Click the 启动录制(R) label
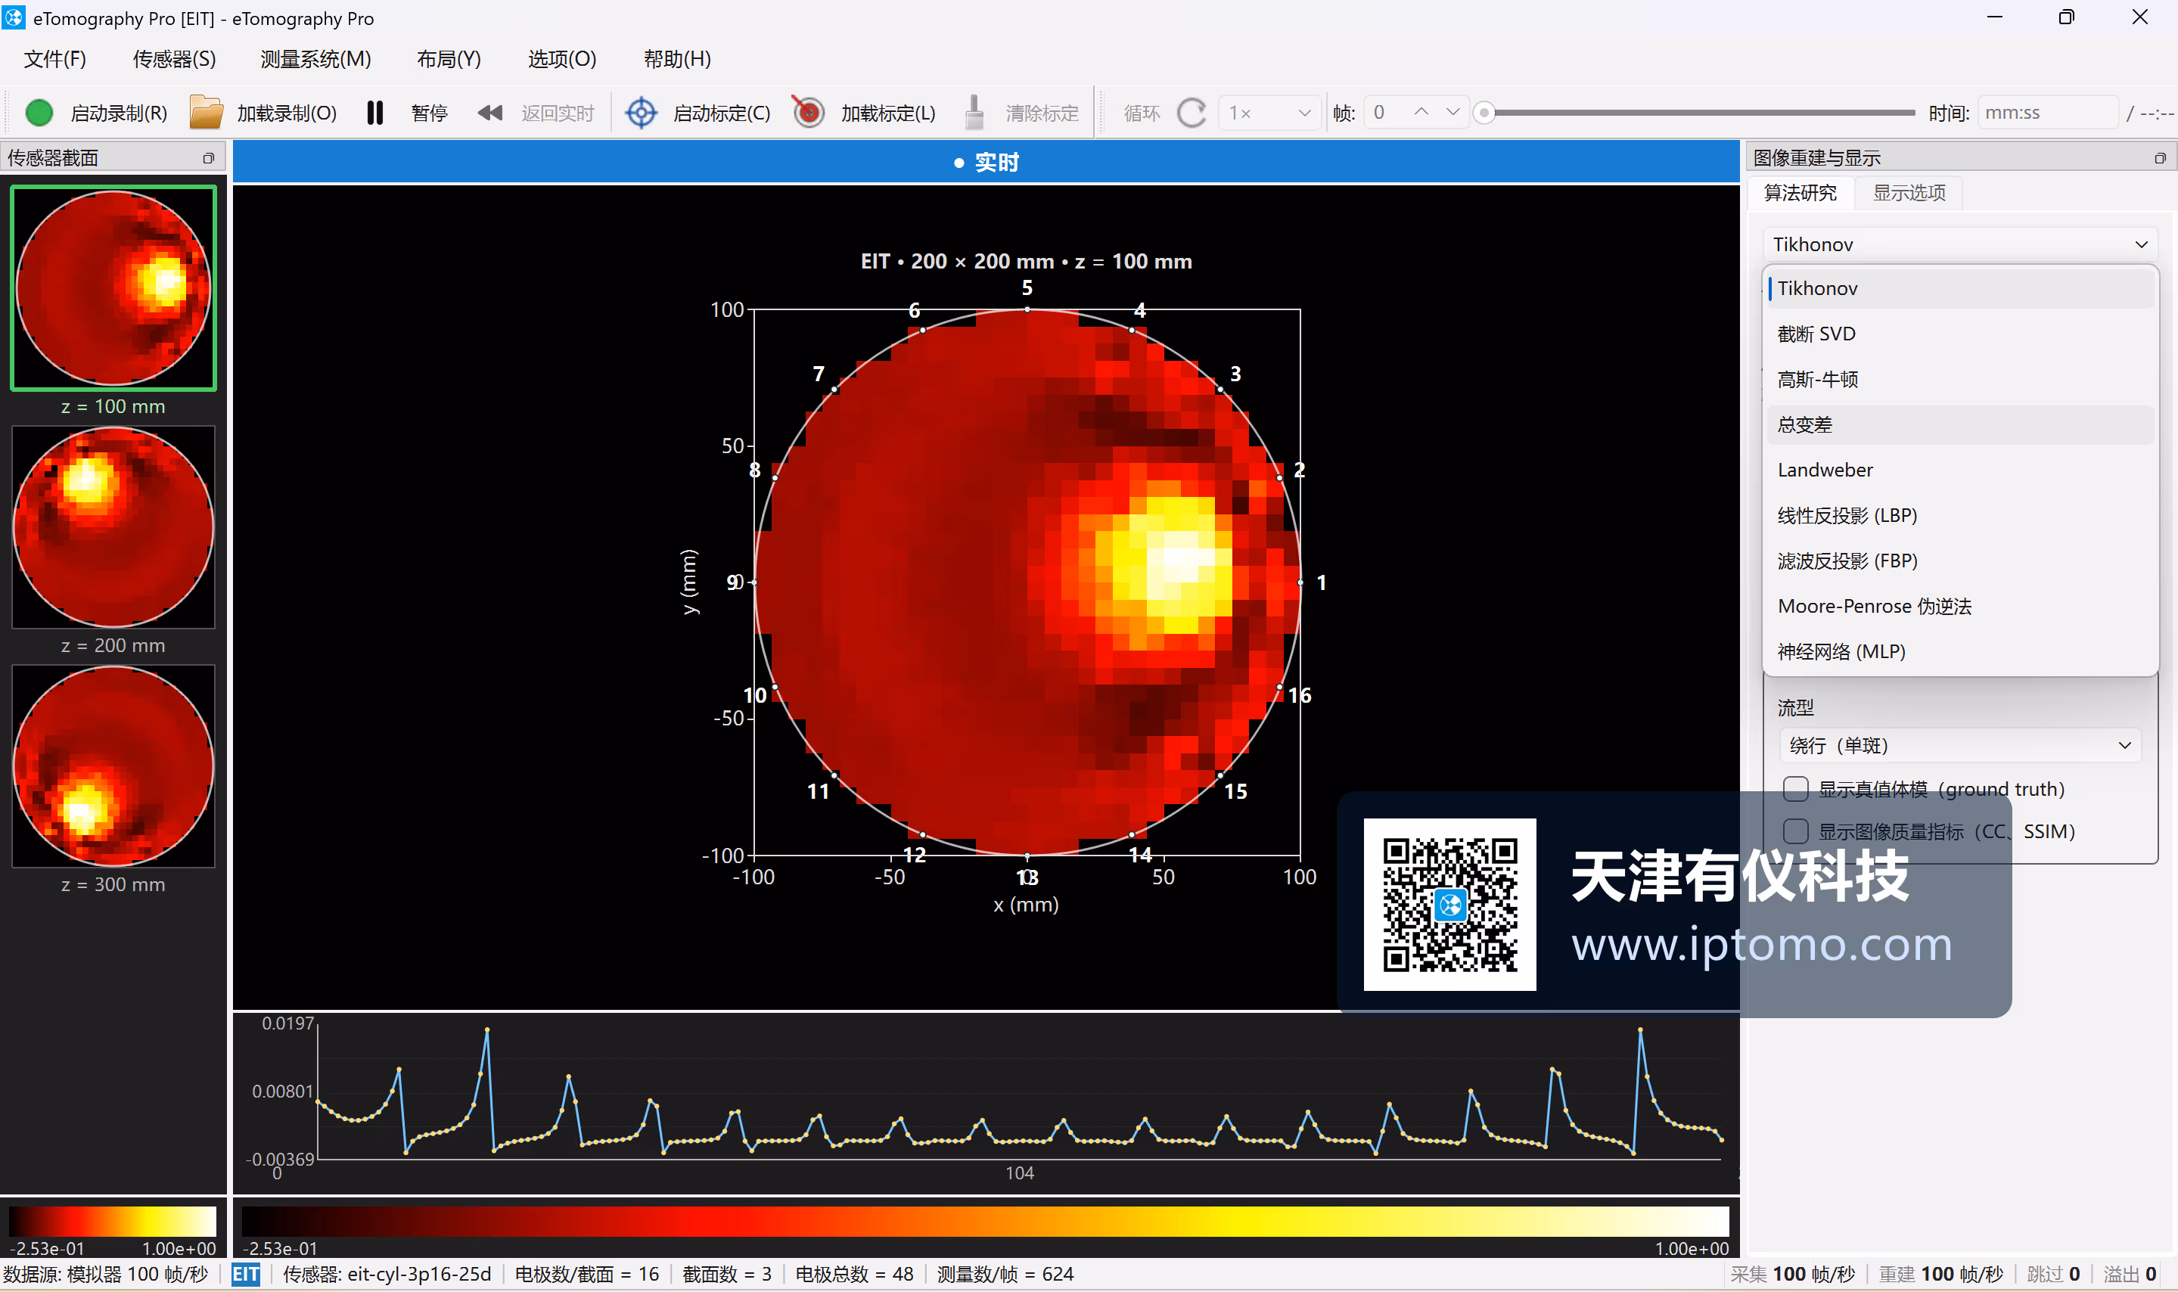 (120, 113)
